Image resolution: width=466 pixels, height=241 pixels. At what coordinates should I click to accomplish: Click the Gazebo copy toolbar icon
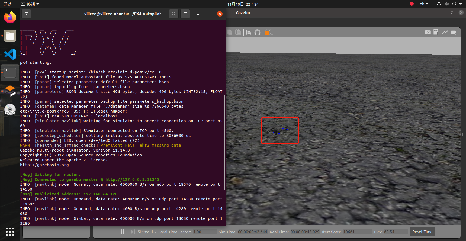(x=229, y=32)
